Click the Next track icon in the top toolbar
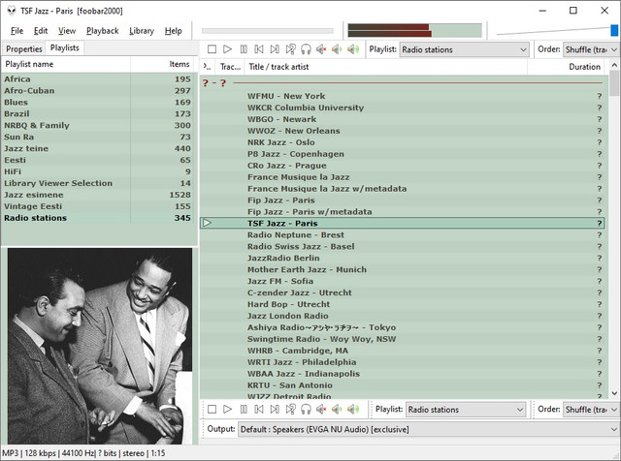This screenshot has height=461, width=621. point(275,49)
